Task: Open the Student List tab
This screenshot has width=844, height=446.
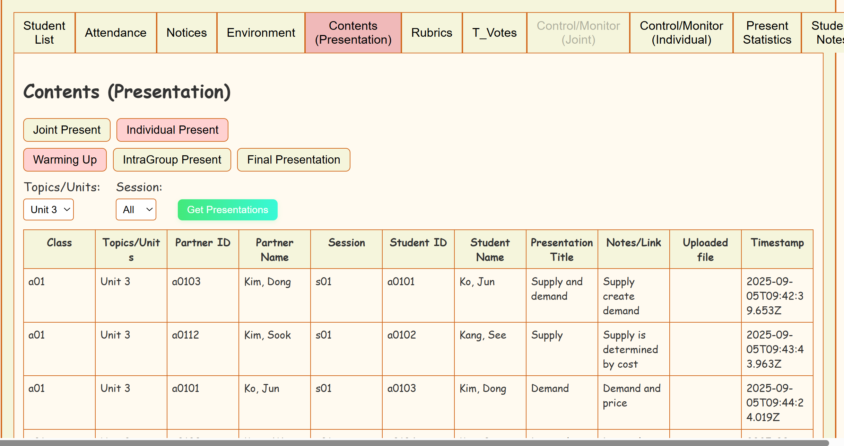Action: [x=44, y=33]
